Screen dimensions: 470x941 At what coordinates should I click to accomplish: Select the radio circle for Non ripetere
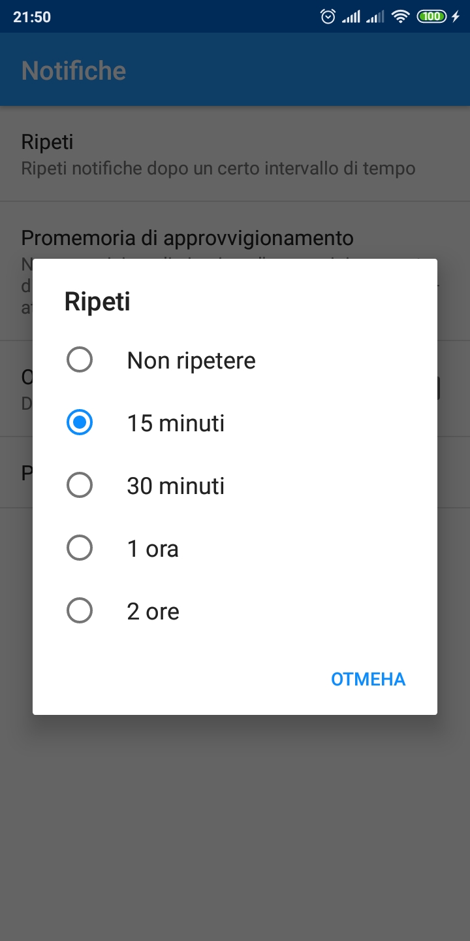(x=80, y=360)
